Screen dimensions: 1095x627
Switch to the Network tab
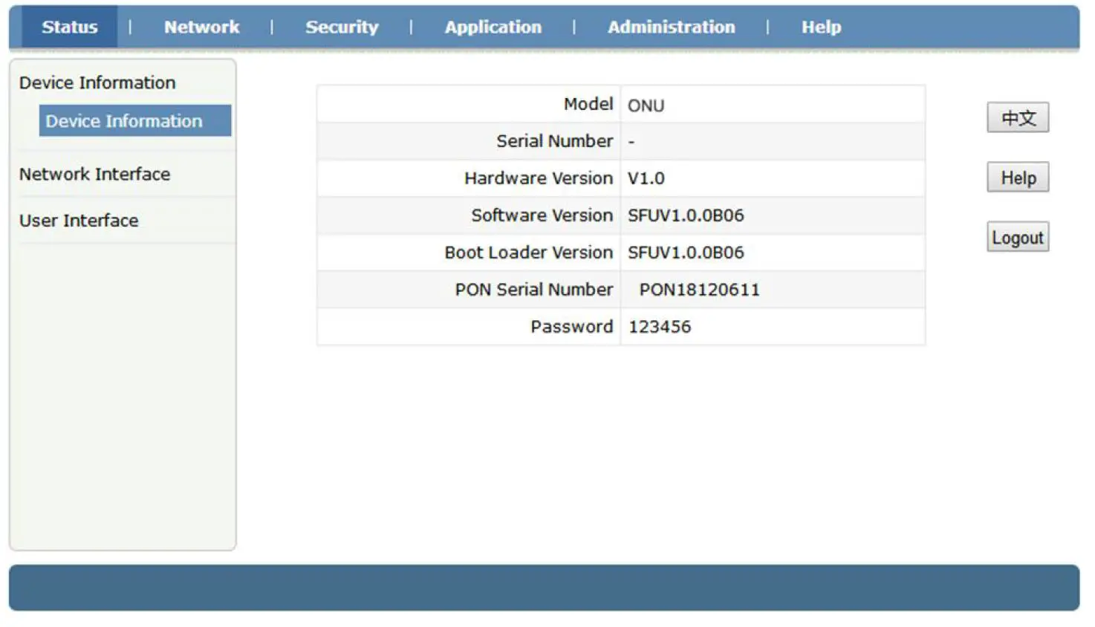201,27
